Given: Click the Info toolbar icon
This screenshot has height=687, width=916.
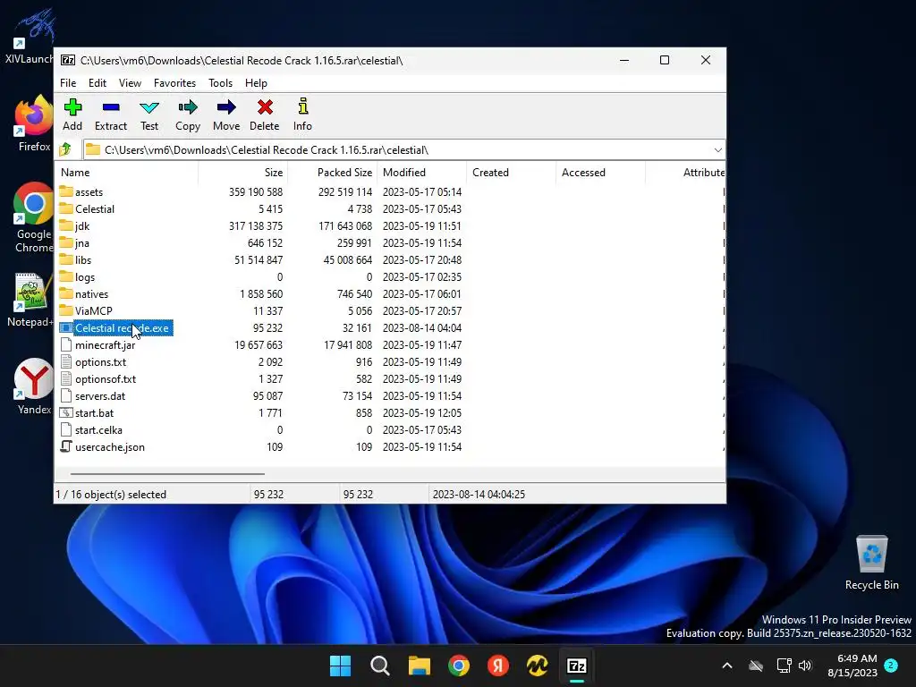Looking at the screenshot, I should (x=302, y=106).
